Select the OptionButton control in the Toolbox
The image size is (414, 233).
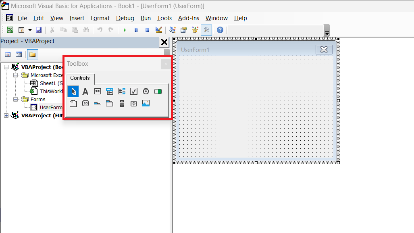click(146, 92)
